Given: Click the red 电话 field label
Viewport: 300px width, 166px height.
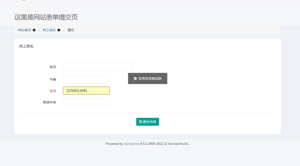Looking at the screenshot, I should 53,91.
